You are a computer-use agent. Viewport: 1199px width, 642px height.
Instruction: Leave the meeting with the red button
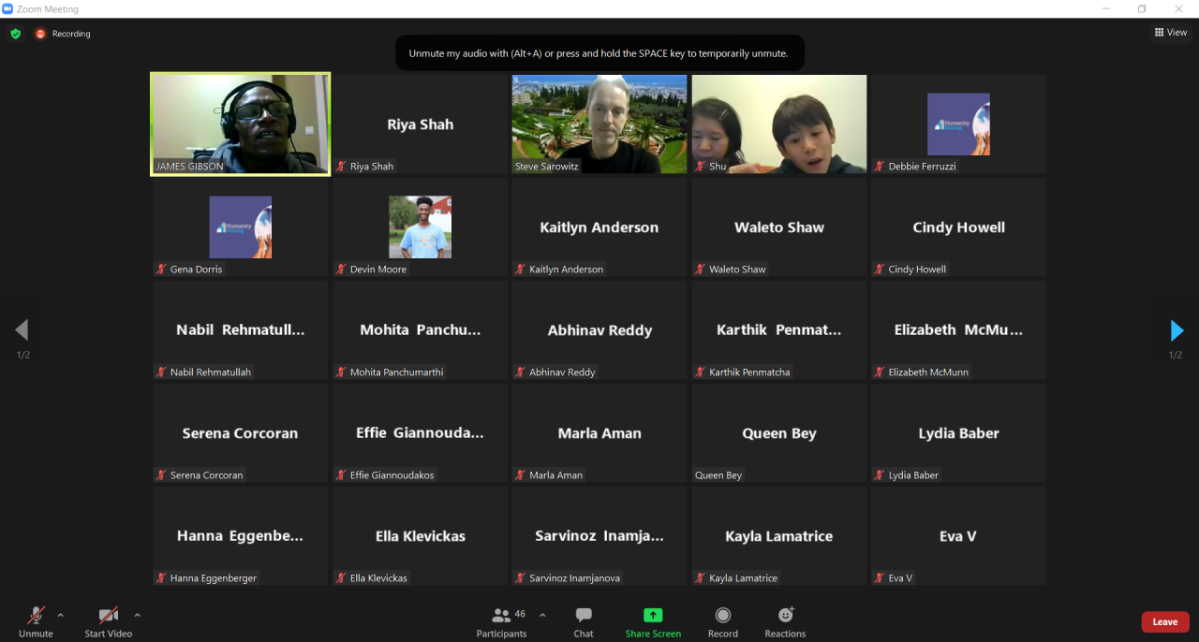tap(1165, 621)
